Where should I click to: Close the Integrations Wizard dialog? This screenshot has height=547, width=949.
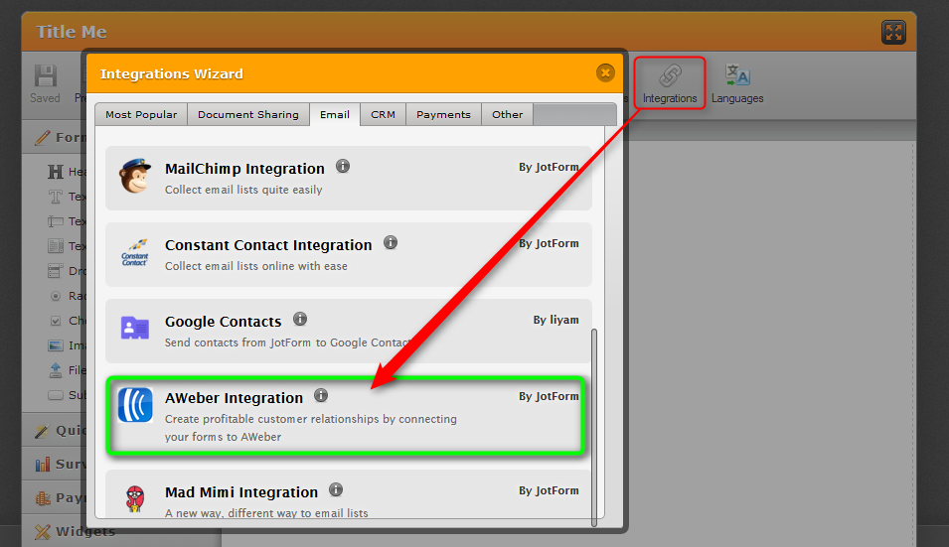tap(604, 72)
